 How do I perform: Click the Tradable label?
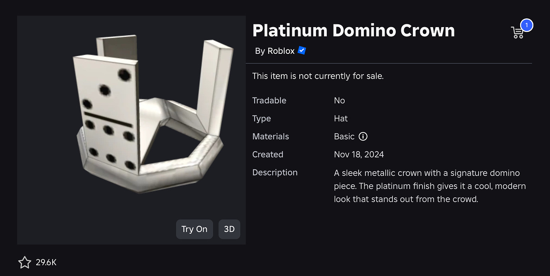(x=269, y=101)
